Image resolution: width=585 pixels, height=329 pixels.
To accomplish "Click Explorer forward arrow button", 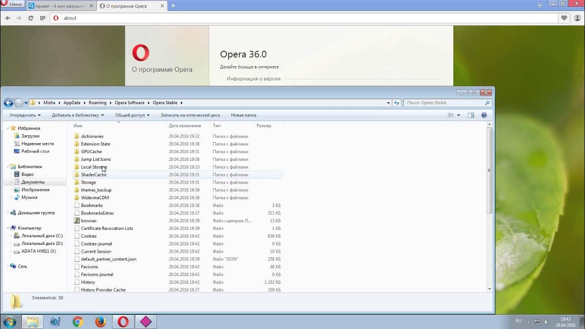I will [x=19, y=103].
